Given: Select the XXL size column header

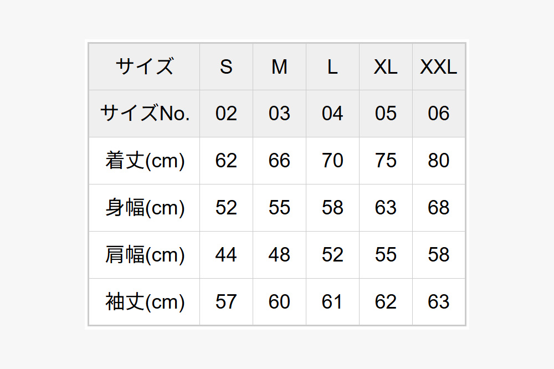Looking at the screenshot, I should point(439,66).
